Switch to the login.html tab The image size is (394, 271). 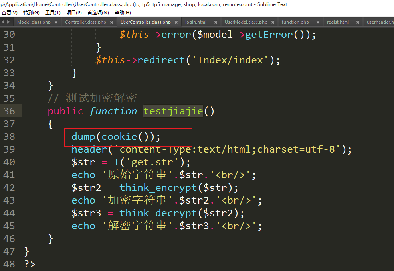[x=196, y=22]
